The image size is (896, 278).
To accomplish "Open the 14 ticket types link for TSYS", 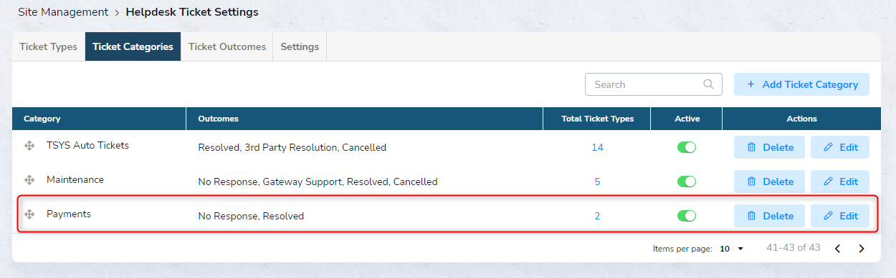I will [597, 147].
